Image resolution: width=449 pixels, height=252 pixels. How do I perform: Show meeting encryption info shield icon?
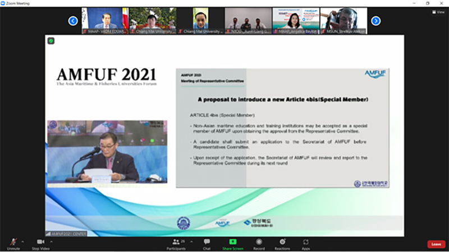(51, 41)
